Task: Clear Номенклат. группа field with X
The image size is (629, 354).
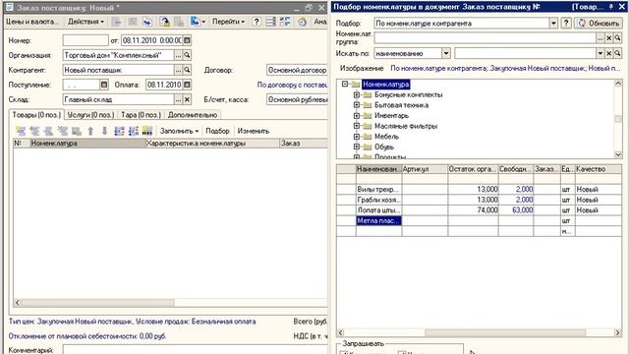Action: tap(609, 38)
